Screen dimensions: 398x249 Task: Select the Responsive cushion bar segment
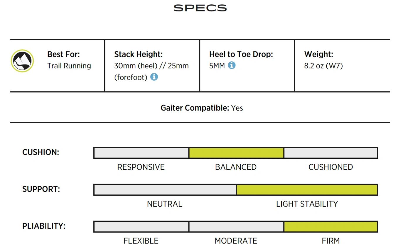[141, 153]
